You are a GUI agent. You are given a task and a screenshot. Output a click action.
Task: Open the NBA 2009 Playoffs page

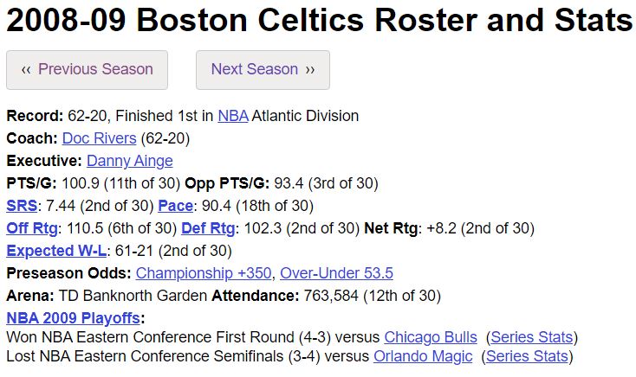pos(73,318)
